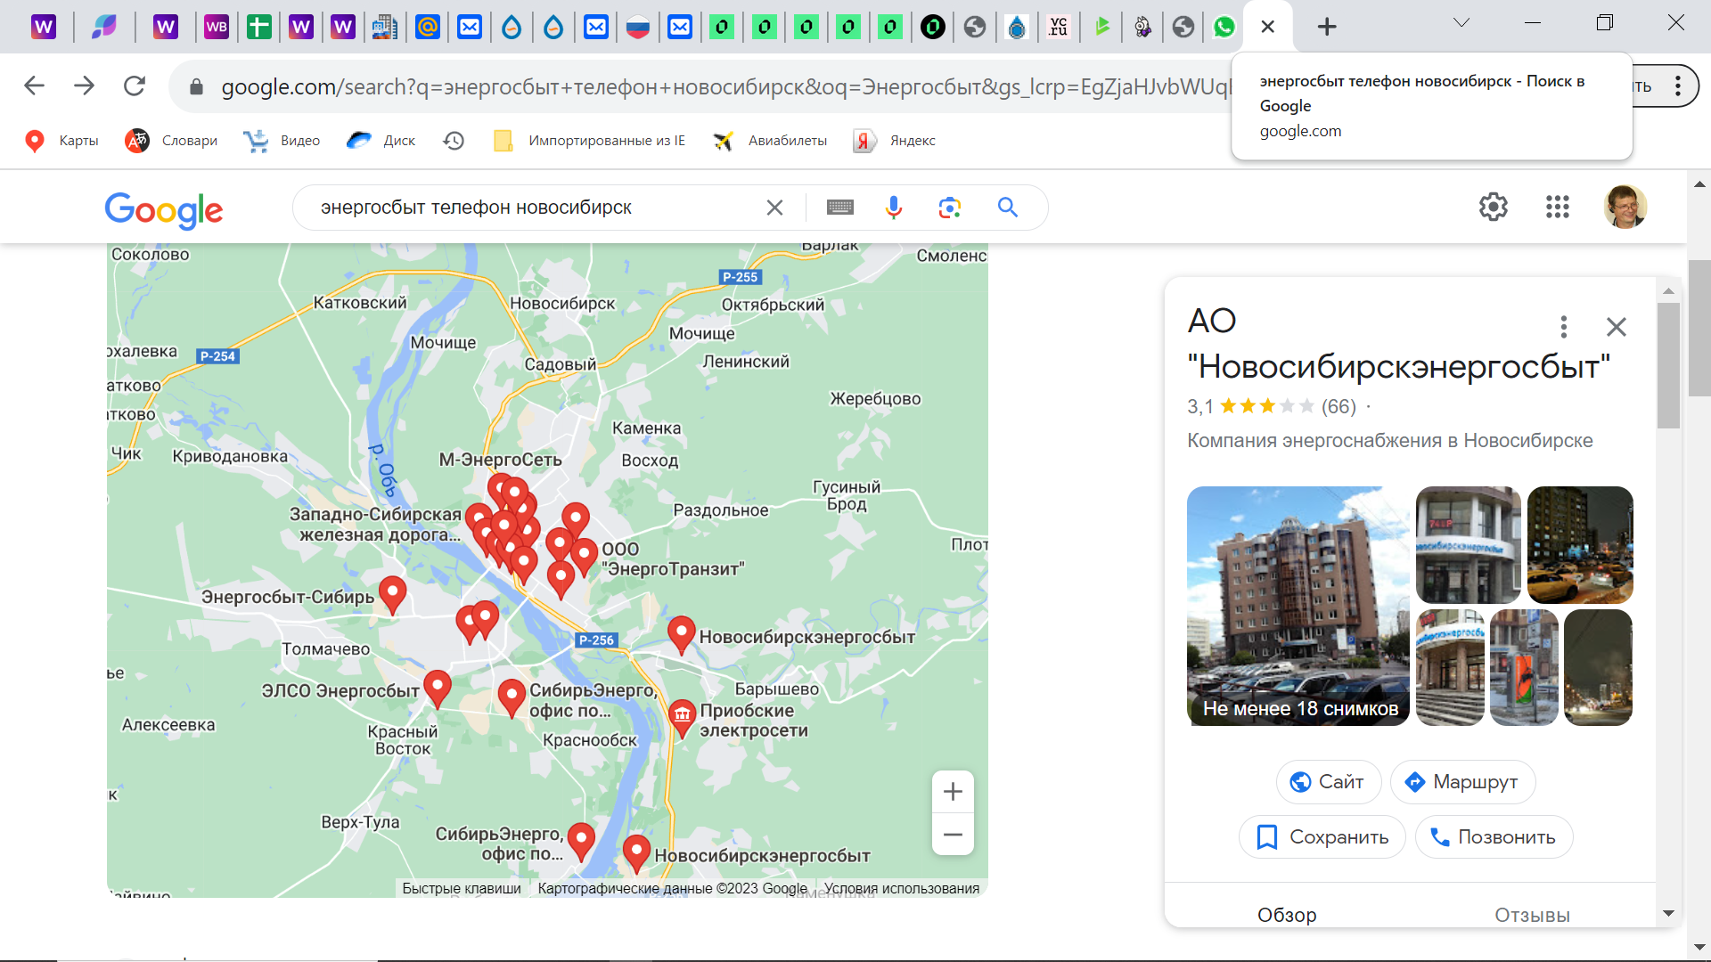The width and height of the screenshot is (1711, 962).
Task: Select the ЭЛСО Энергосбыт map pin
Action: (x=437, y=688)
